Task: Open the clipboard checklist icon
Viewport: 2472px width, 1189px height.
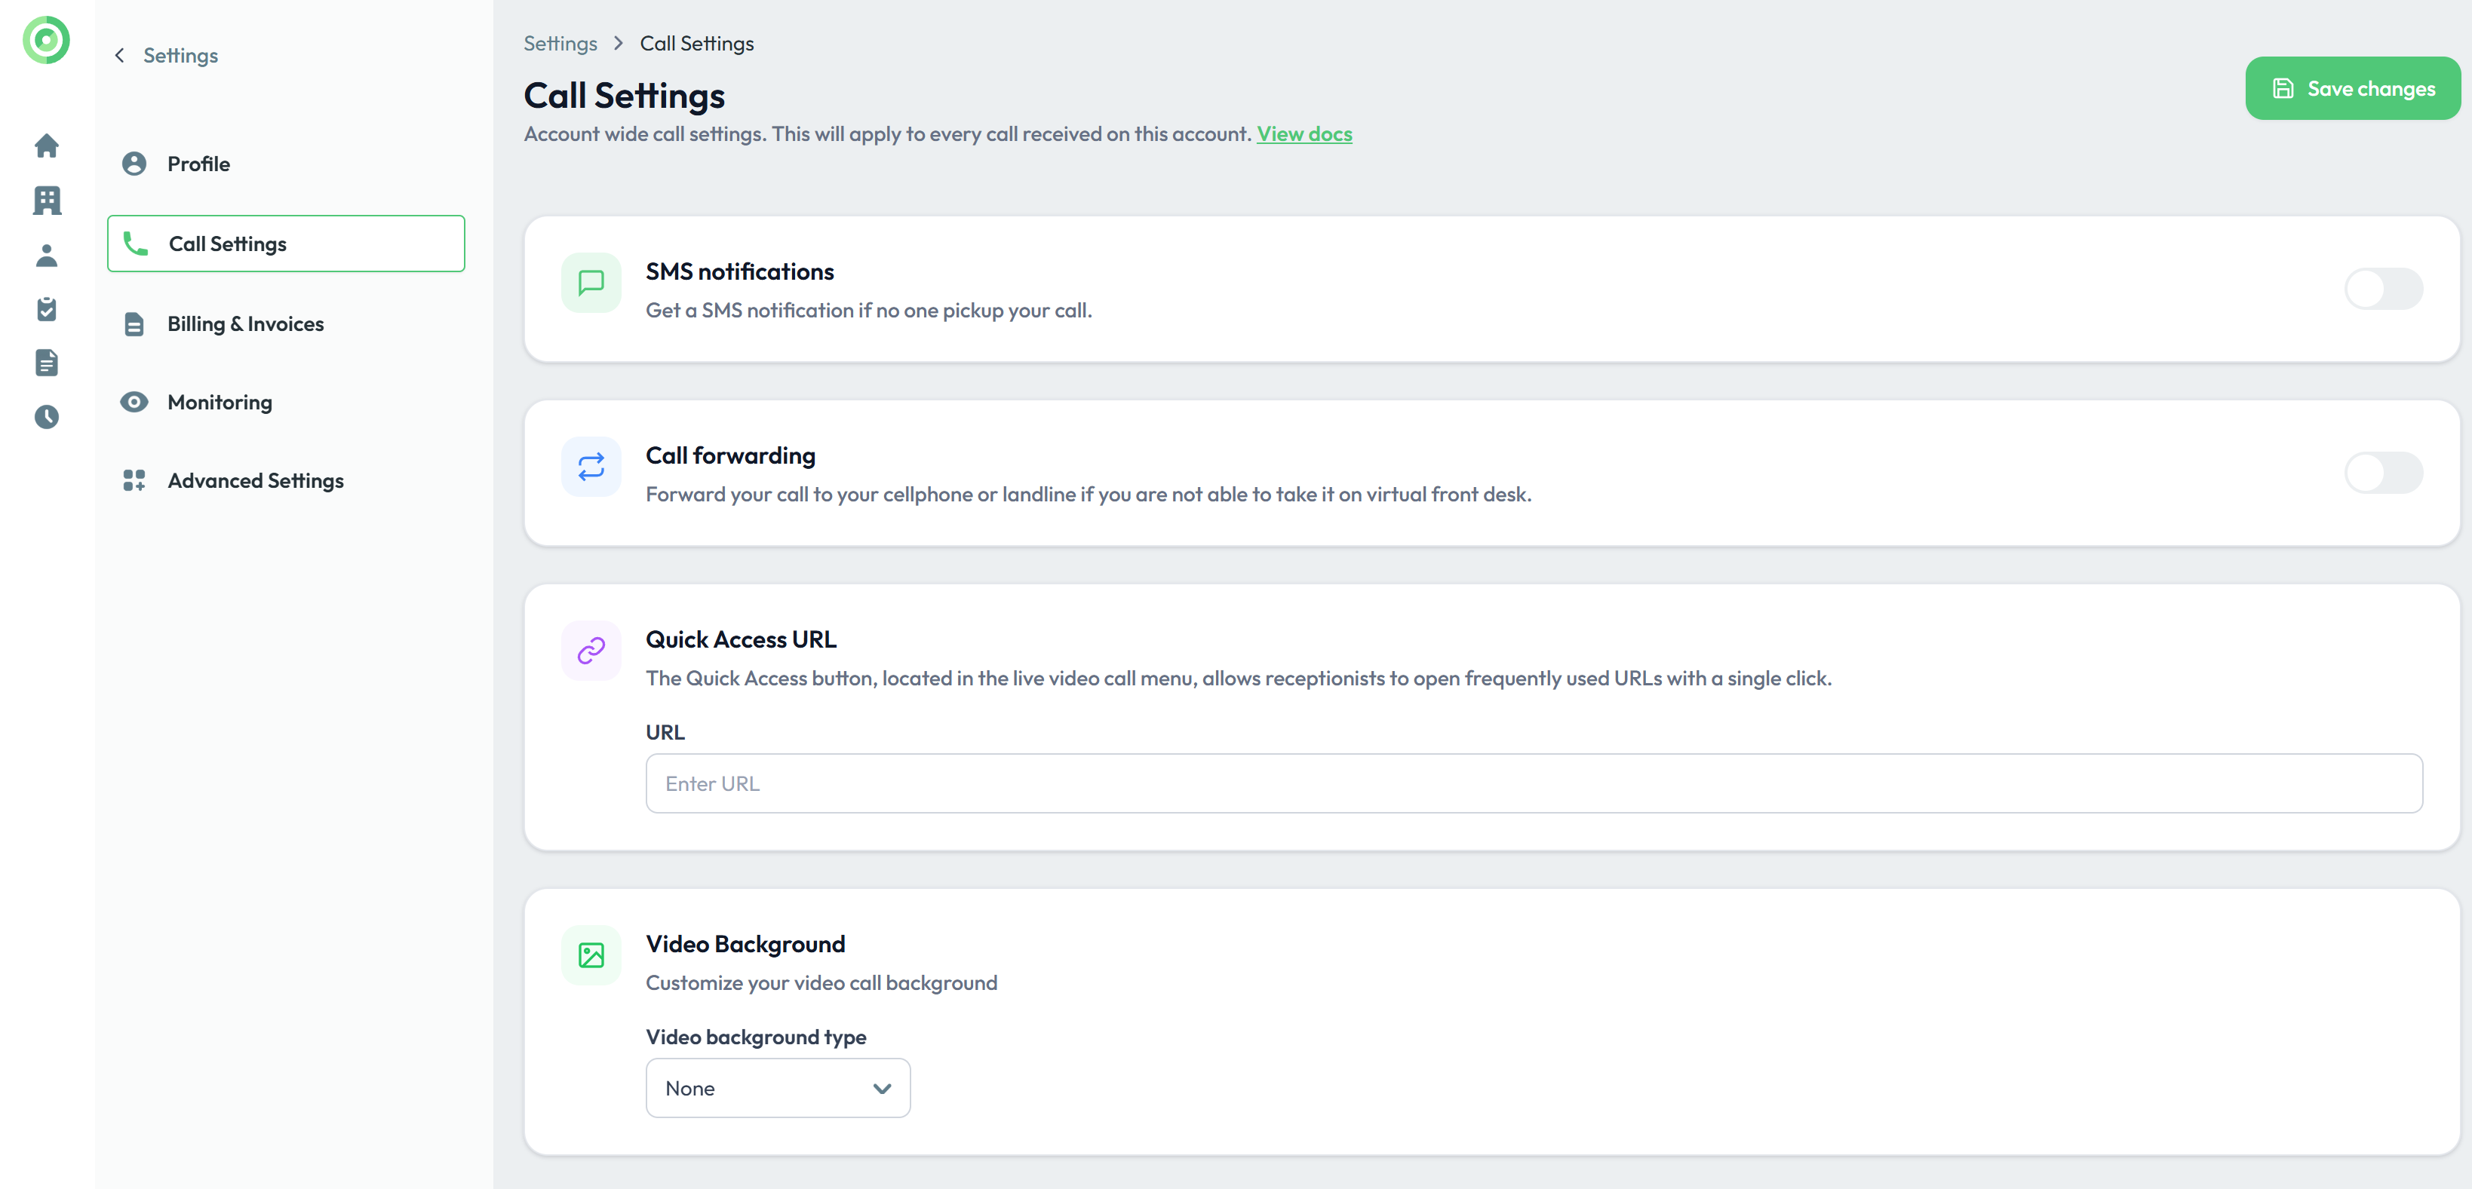Action: [46, 309]
